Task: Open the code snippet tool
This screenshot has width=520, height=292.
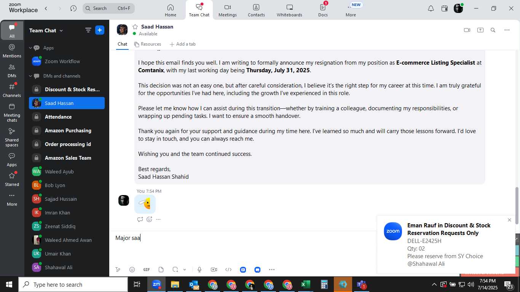Action: 228,270
